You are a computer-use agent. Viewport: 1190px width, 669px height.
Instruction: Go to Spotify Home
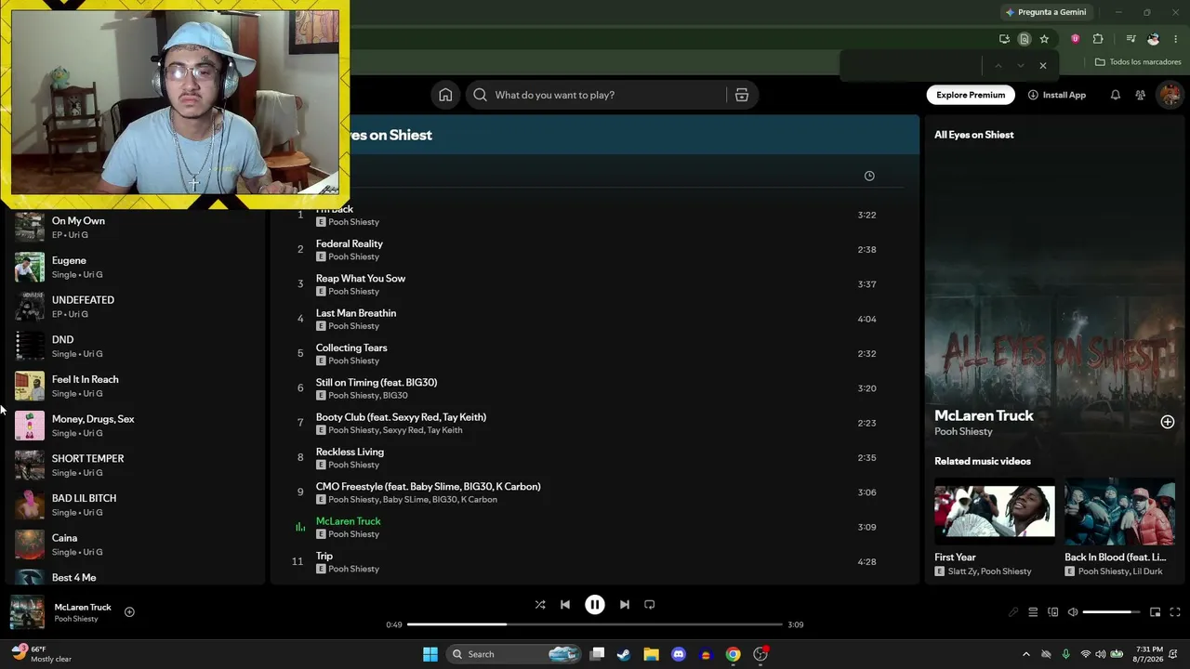[x=445, y=95]
